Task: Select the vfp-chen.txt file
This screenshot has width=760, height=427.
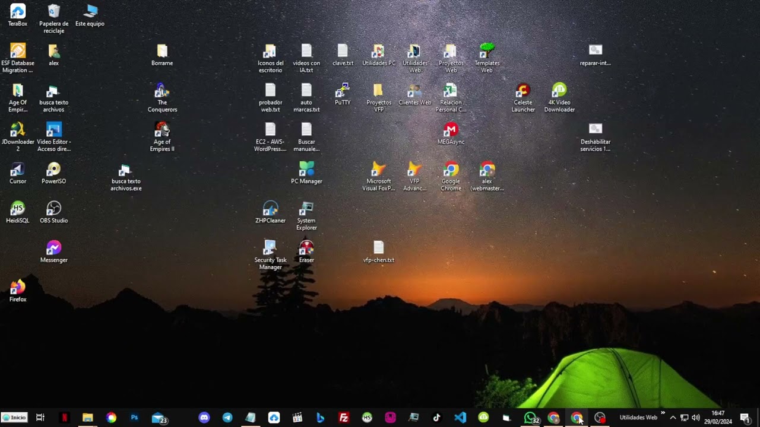Action: coord(379,251)
